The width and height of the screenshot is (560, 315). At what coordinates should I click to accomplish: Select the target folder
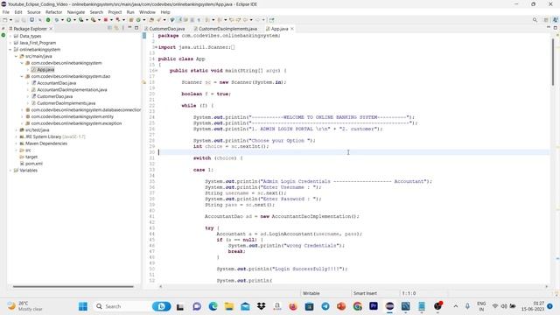coord(31,157)
